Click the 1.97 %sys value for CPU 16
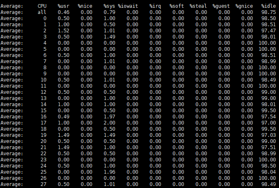Viewport: 279px width, 188px height. point(109,117)
